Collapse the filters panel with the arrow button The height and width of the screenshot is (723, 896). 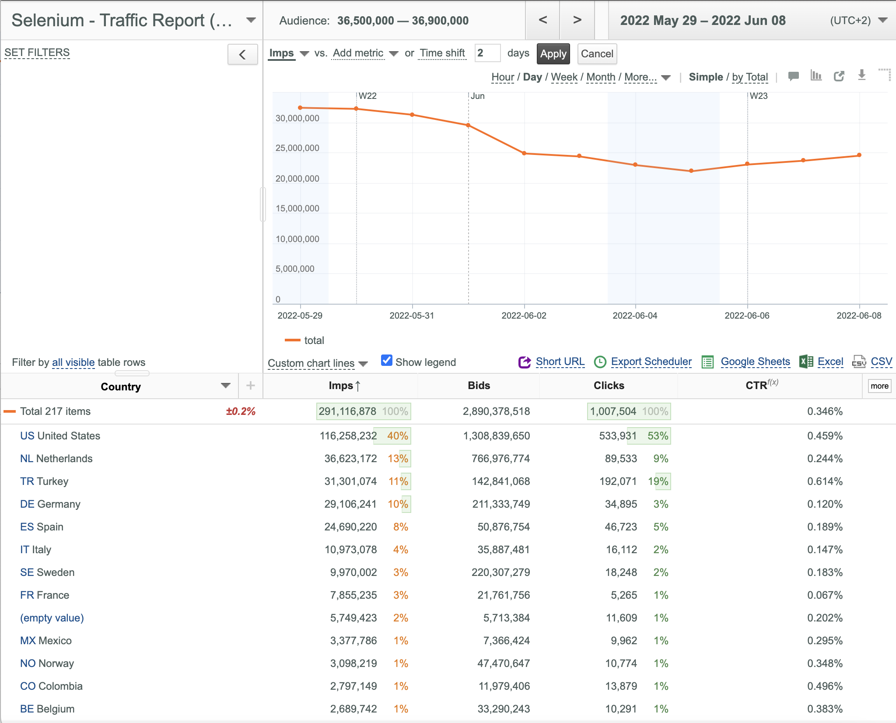point(242,54)
